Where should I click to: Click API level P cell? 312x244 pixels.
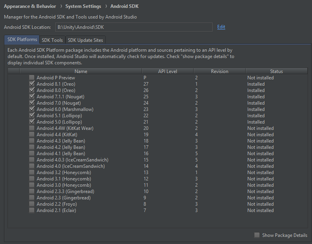(x=145, y=78)
